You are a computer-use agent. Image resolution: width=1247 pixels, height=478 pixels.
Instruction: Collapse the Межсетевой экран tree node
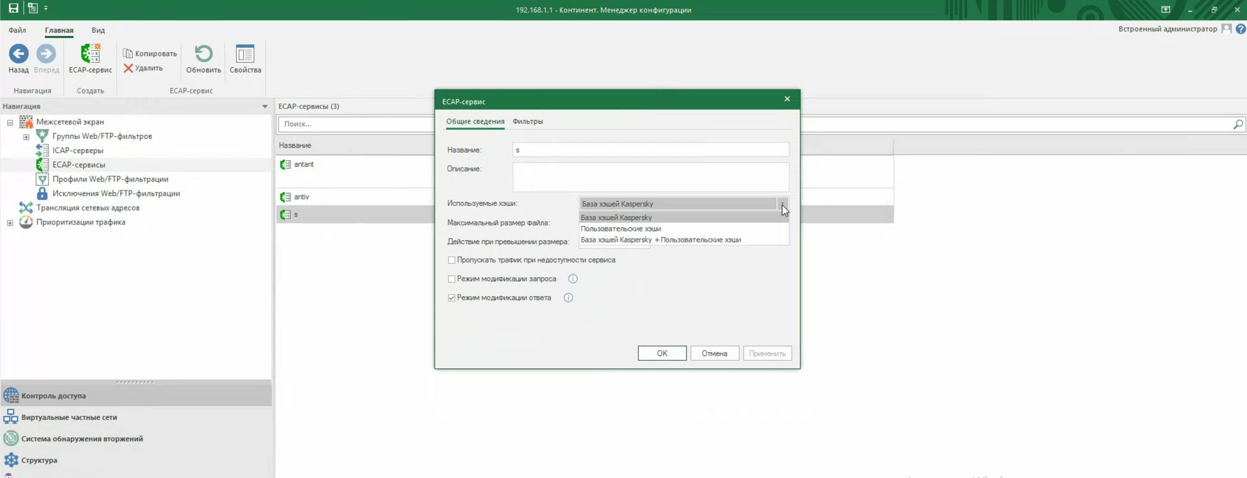tap(10, 122)
